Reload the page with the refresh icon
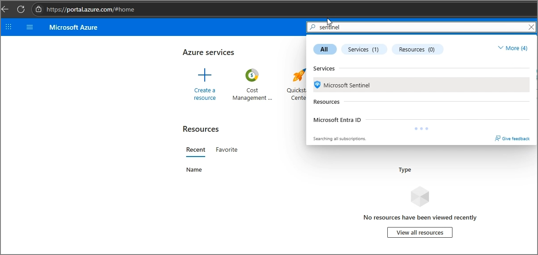Viewport: 538px width, 255px height. [21, 9]
